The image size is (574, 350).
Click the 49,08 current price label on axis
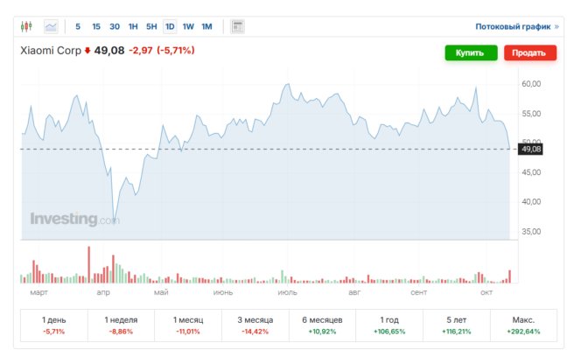[x=531, y=150]
